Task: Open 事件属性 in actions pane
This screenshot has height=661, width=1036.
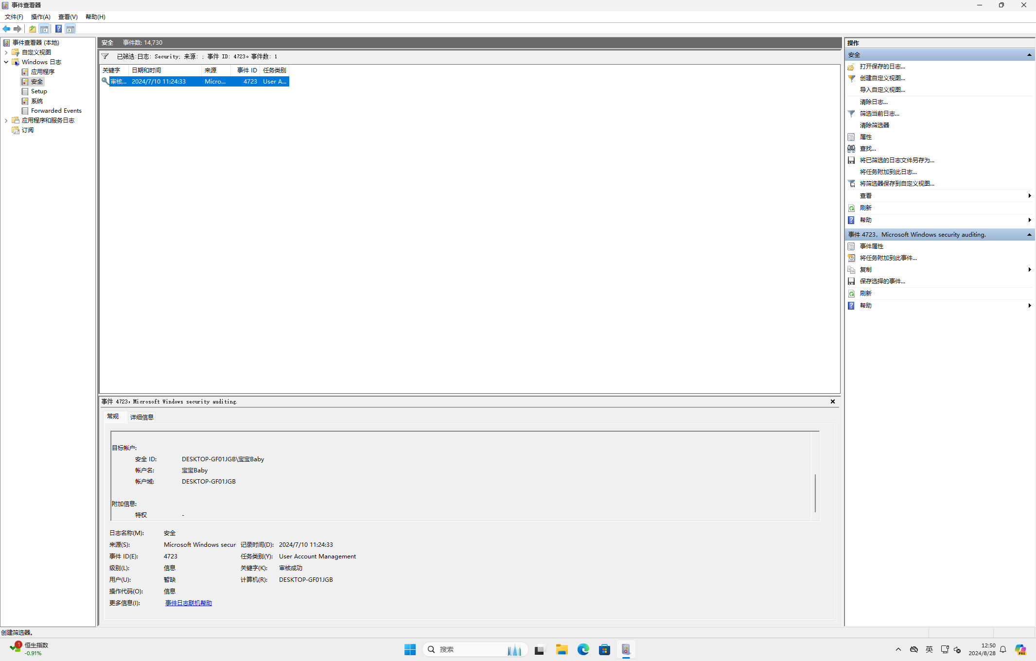Action: pyautogui.click(x=872, y=246)
